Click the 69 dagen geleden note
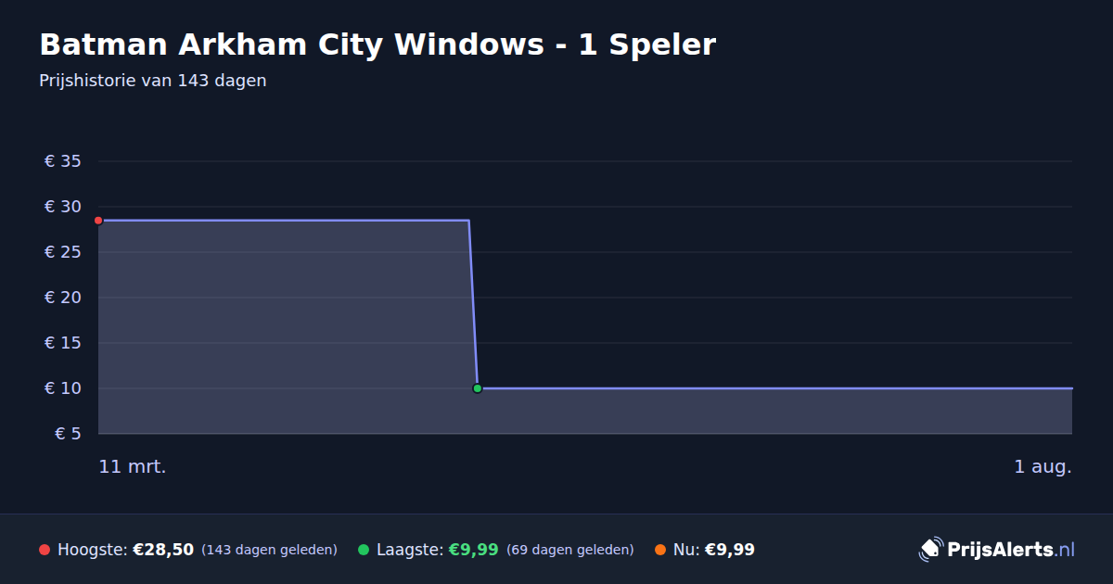Image resolution: width=1113 pixels, height=584 pixels. click(570, 550)
